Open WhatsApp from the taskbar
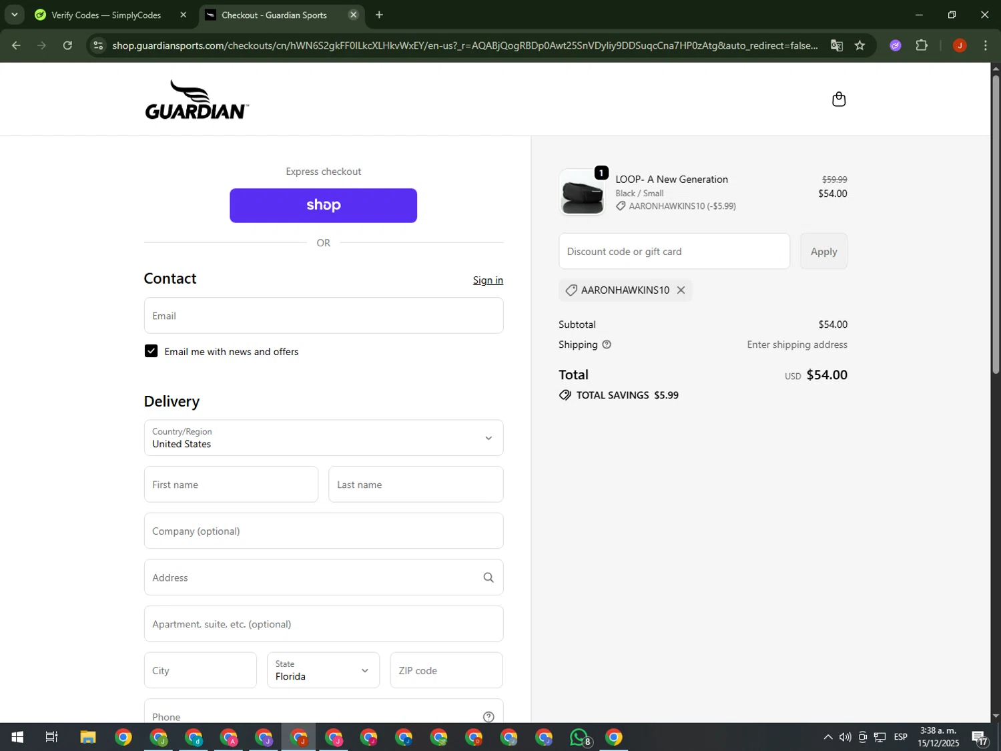1001x751 pixels. 579,737
